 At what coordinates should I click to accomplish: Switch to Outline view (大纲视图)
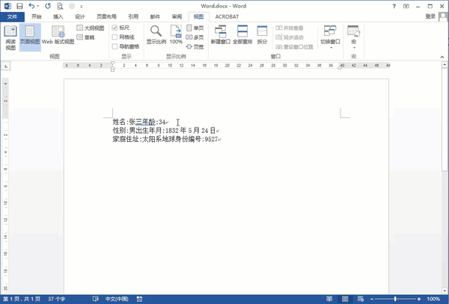pyautogui.click(x=91, y=28)
